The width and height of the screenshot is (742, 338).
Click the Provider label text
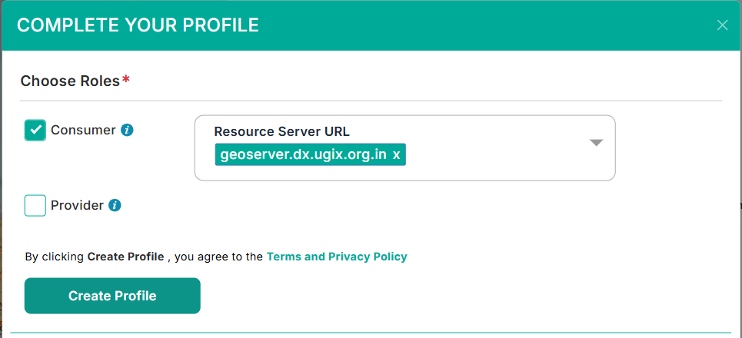coord(77,205)
